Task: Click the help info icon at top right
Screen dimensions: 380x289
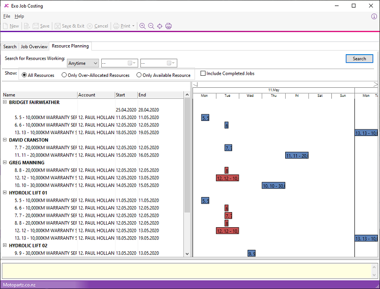Action: [373, 17]
